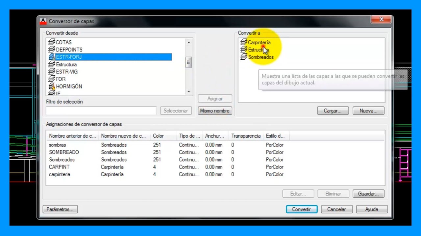Open the Cargar... dialog
421x236 pixels.
click(333, 111)
